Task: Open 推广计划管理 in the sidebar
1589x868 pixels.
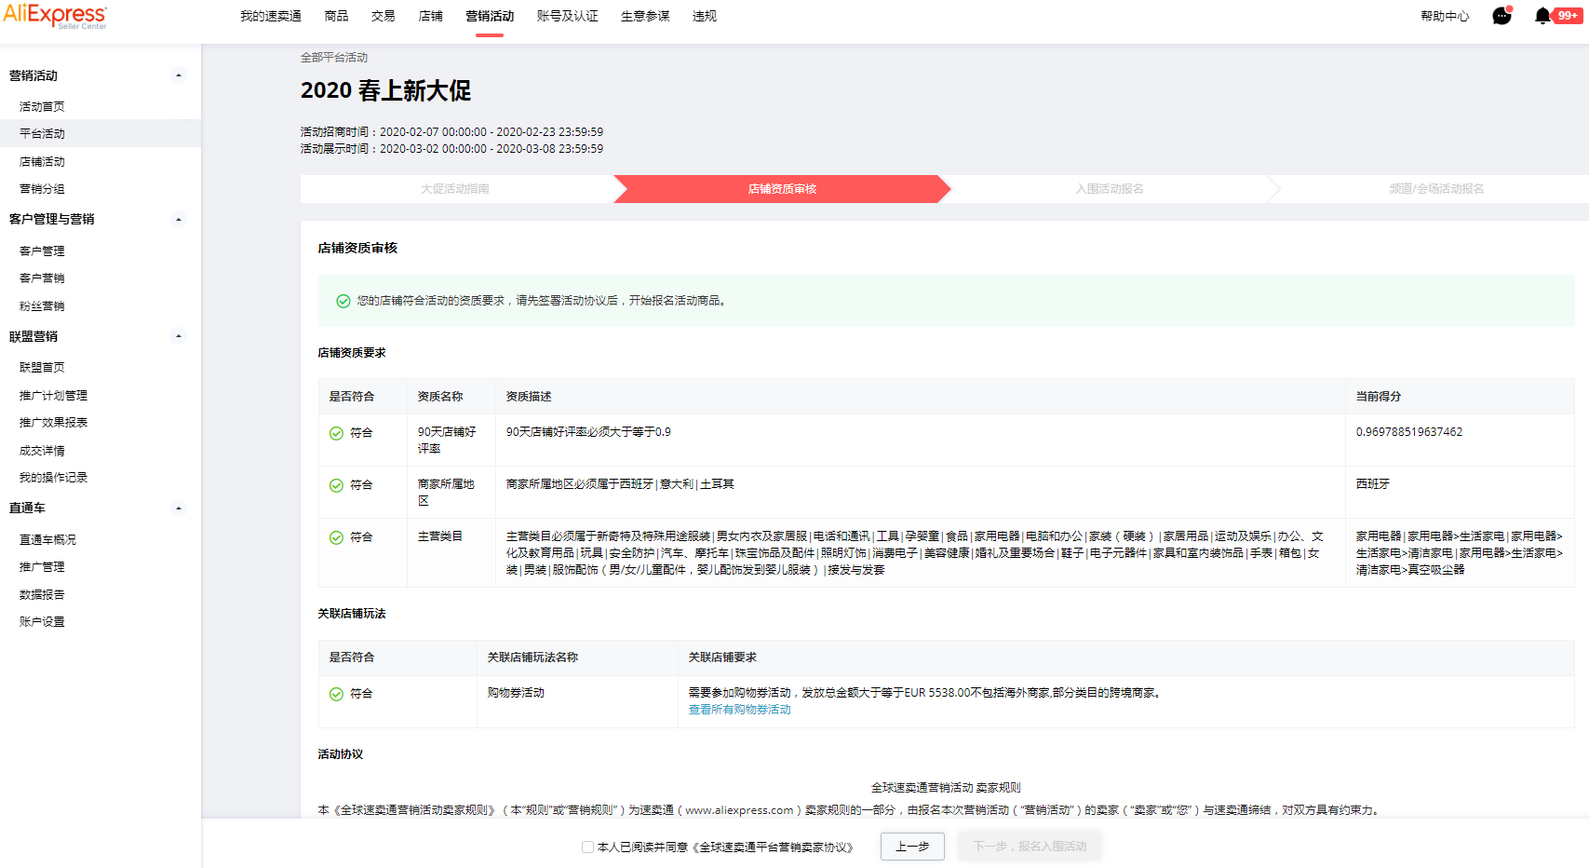Action: pos(53,396)
